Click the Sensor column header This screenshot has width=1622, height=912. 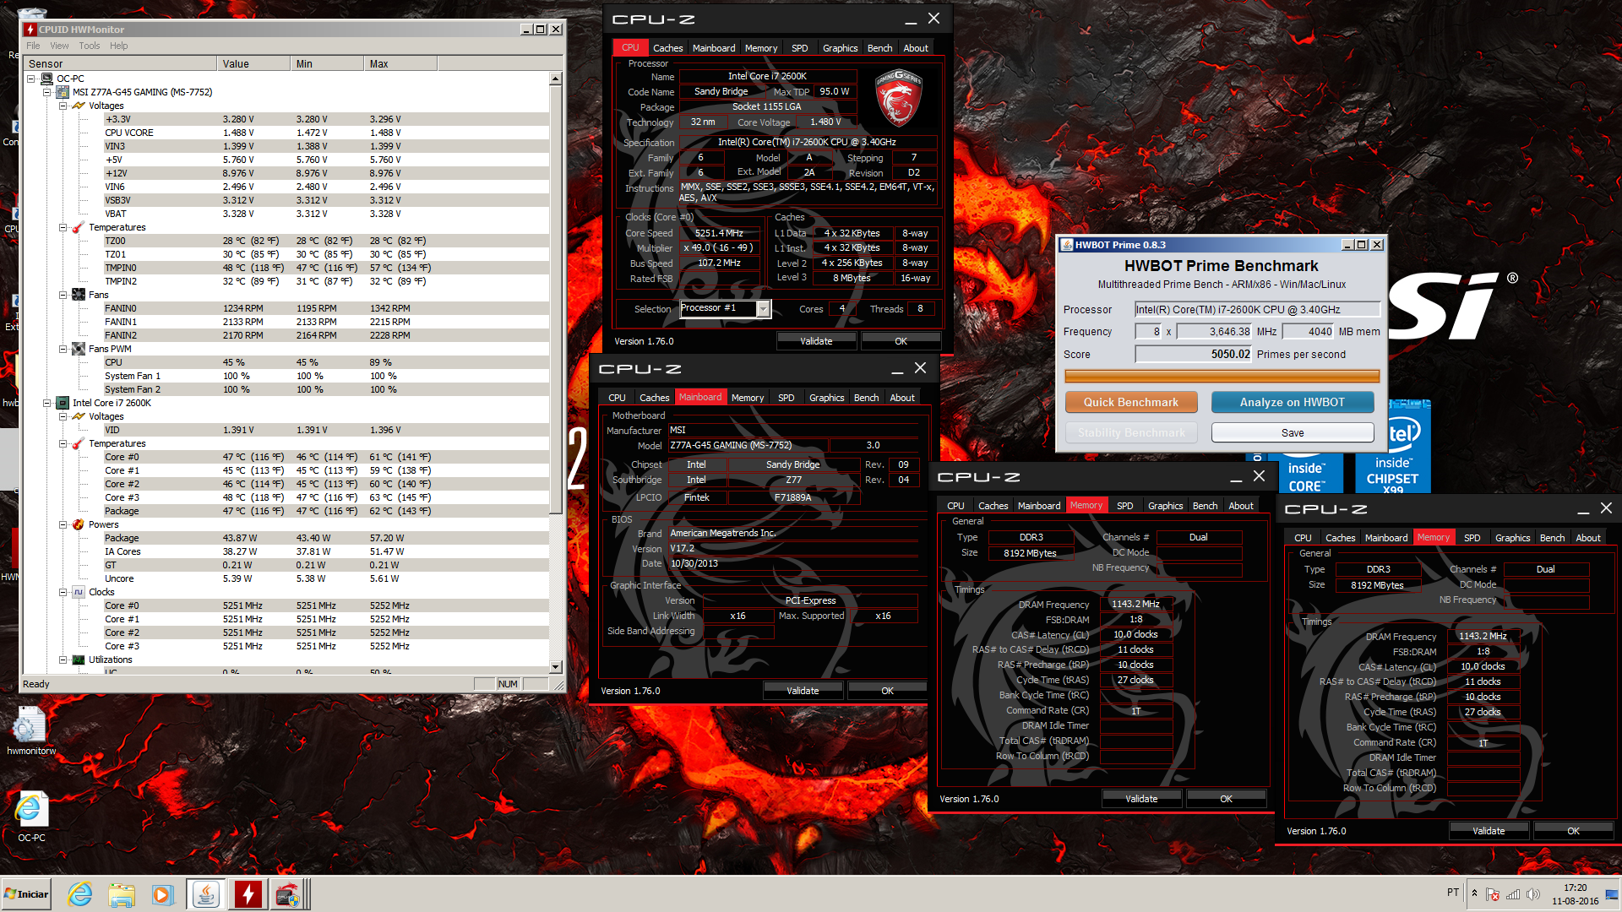(119, 64)
